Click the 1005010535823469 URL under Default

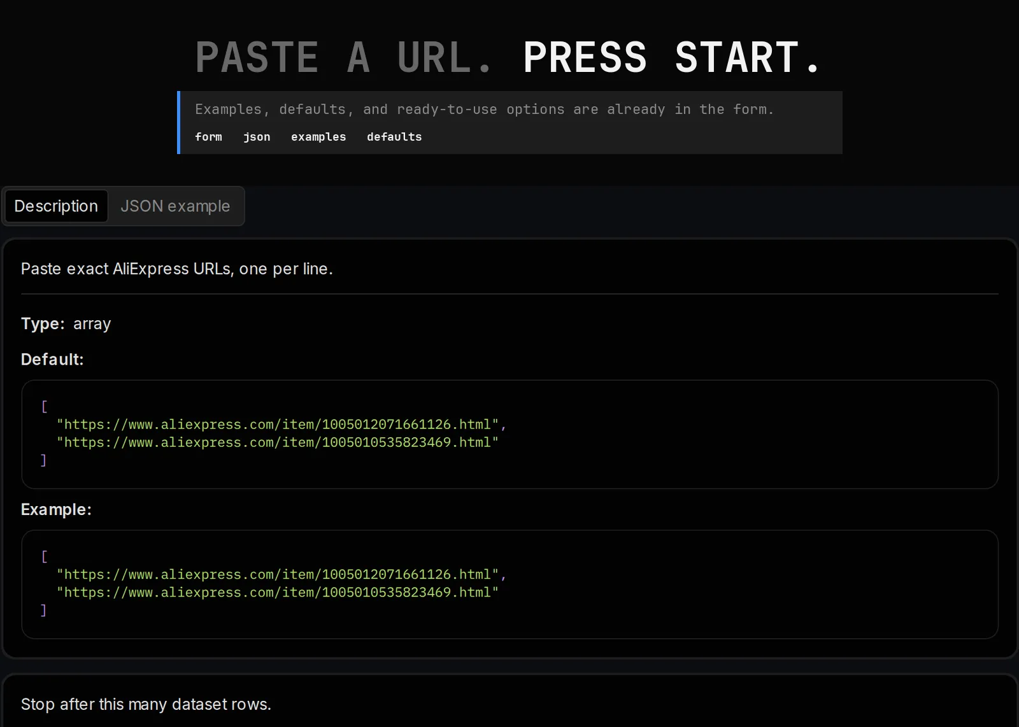point(278,442)
